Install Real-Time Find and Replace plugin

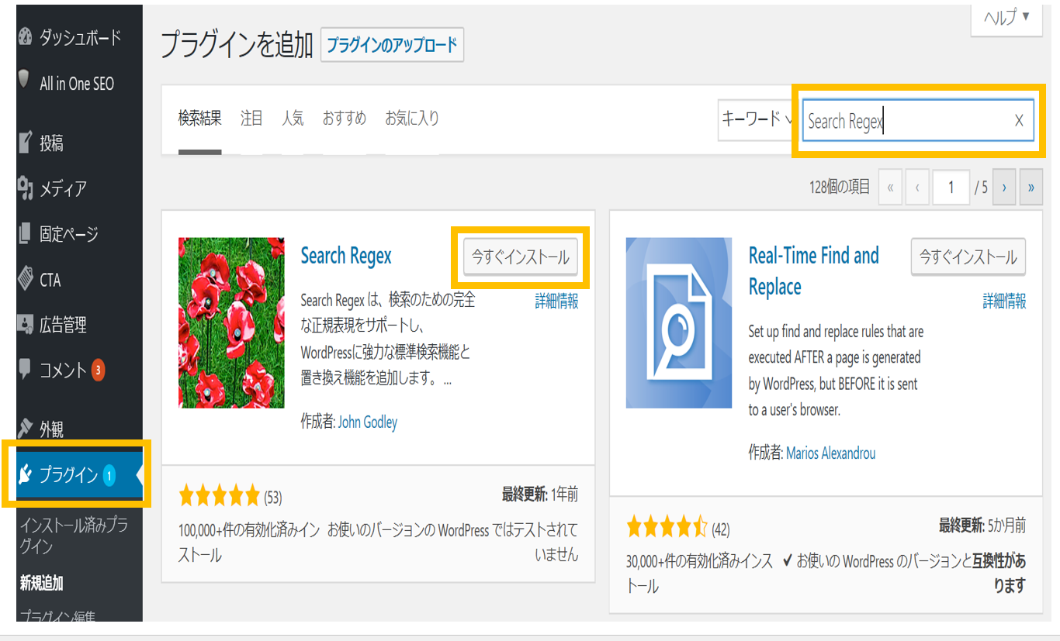(x=968, y=257)
